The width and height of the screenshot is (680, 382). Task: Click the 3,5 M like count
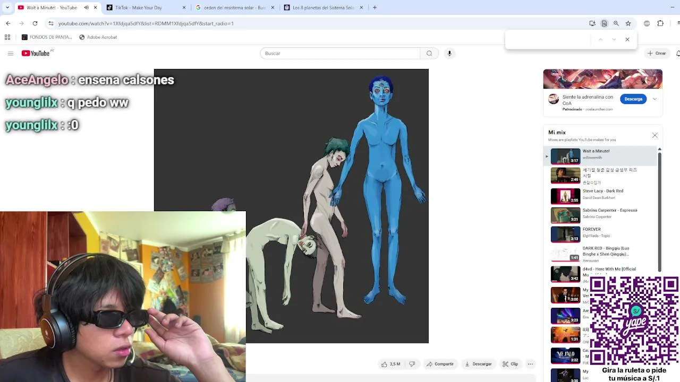tap(395, 364)
